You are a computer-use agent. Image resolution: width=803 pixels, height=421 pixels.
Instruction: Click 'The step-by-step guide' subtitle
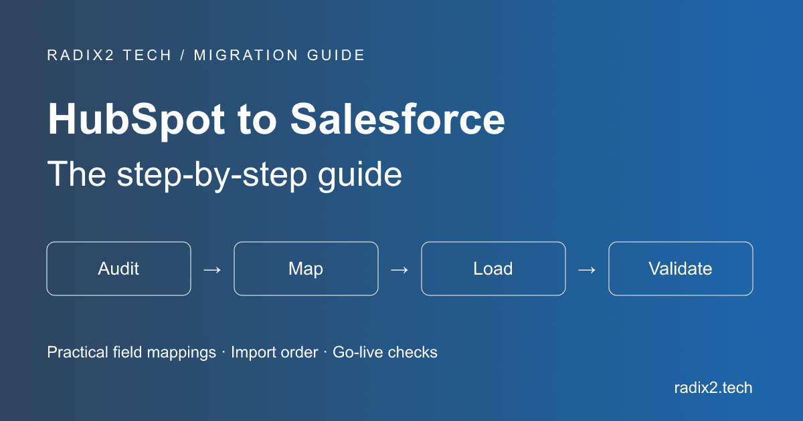tap(225, 175)
